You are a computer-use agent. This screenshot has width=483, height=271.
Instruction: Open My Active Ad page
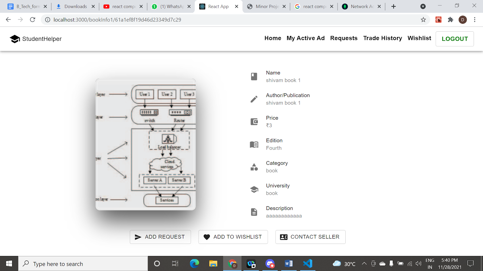click(305, 38)
